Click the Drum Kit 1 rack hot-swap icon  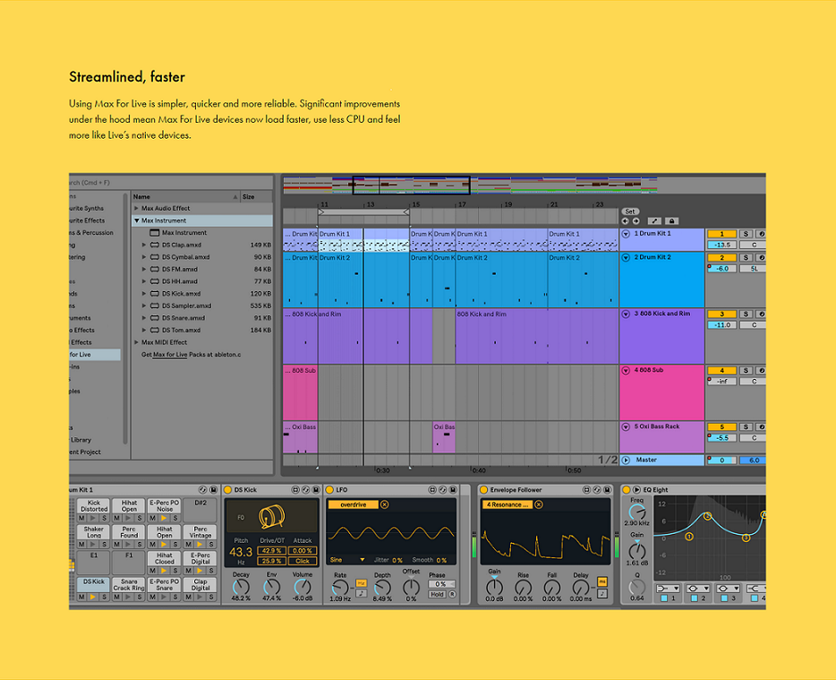[x=202, y=489]
